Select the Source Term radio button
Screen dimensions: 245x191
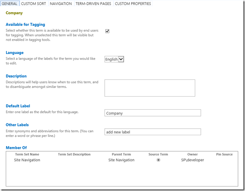(x=158, y=160)
